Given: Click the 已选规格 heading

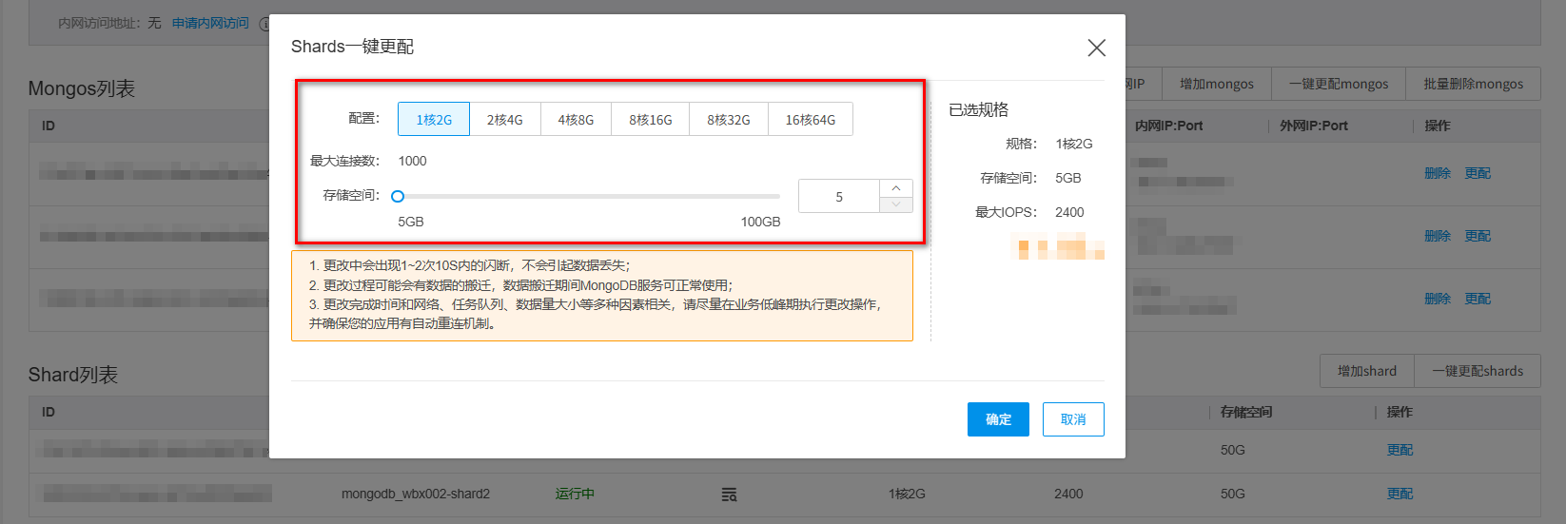Looking at the screenshot, I should [x=978, y=109].
